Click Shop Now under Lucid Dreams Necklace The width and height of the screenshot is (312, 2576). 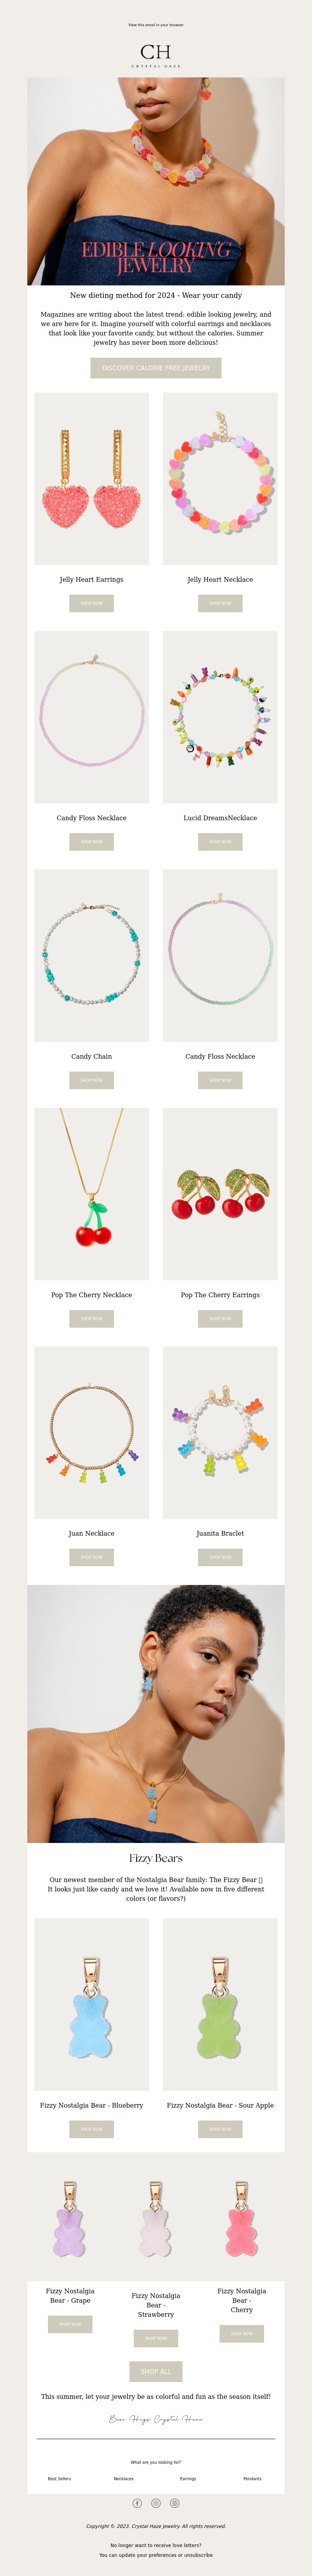click(x=220, y=842)
